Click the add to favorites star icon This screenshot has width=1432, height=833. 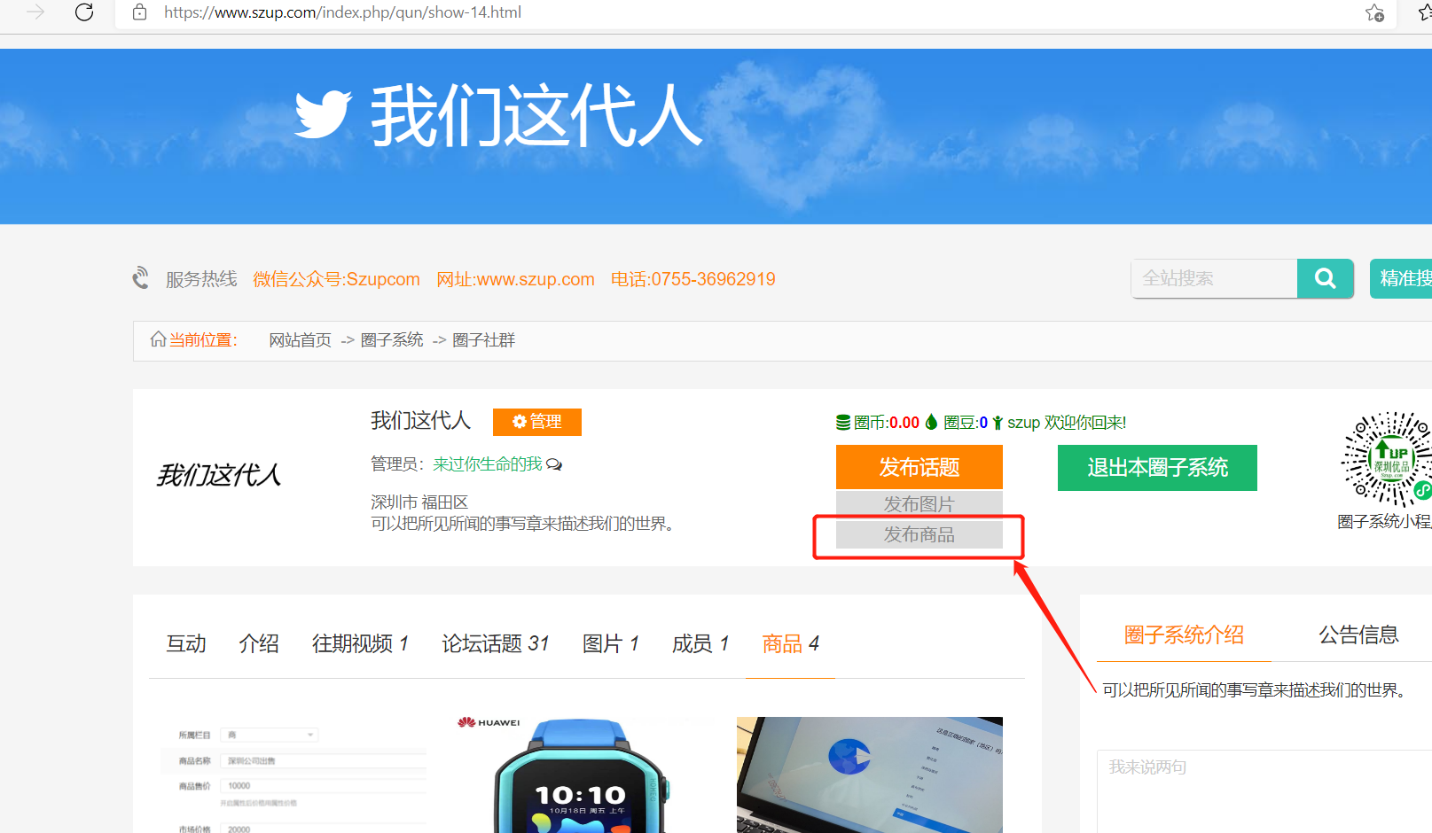pos(1374,12)
